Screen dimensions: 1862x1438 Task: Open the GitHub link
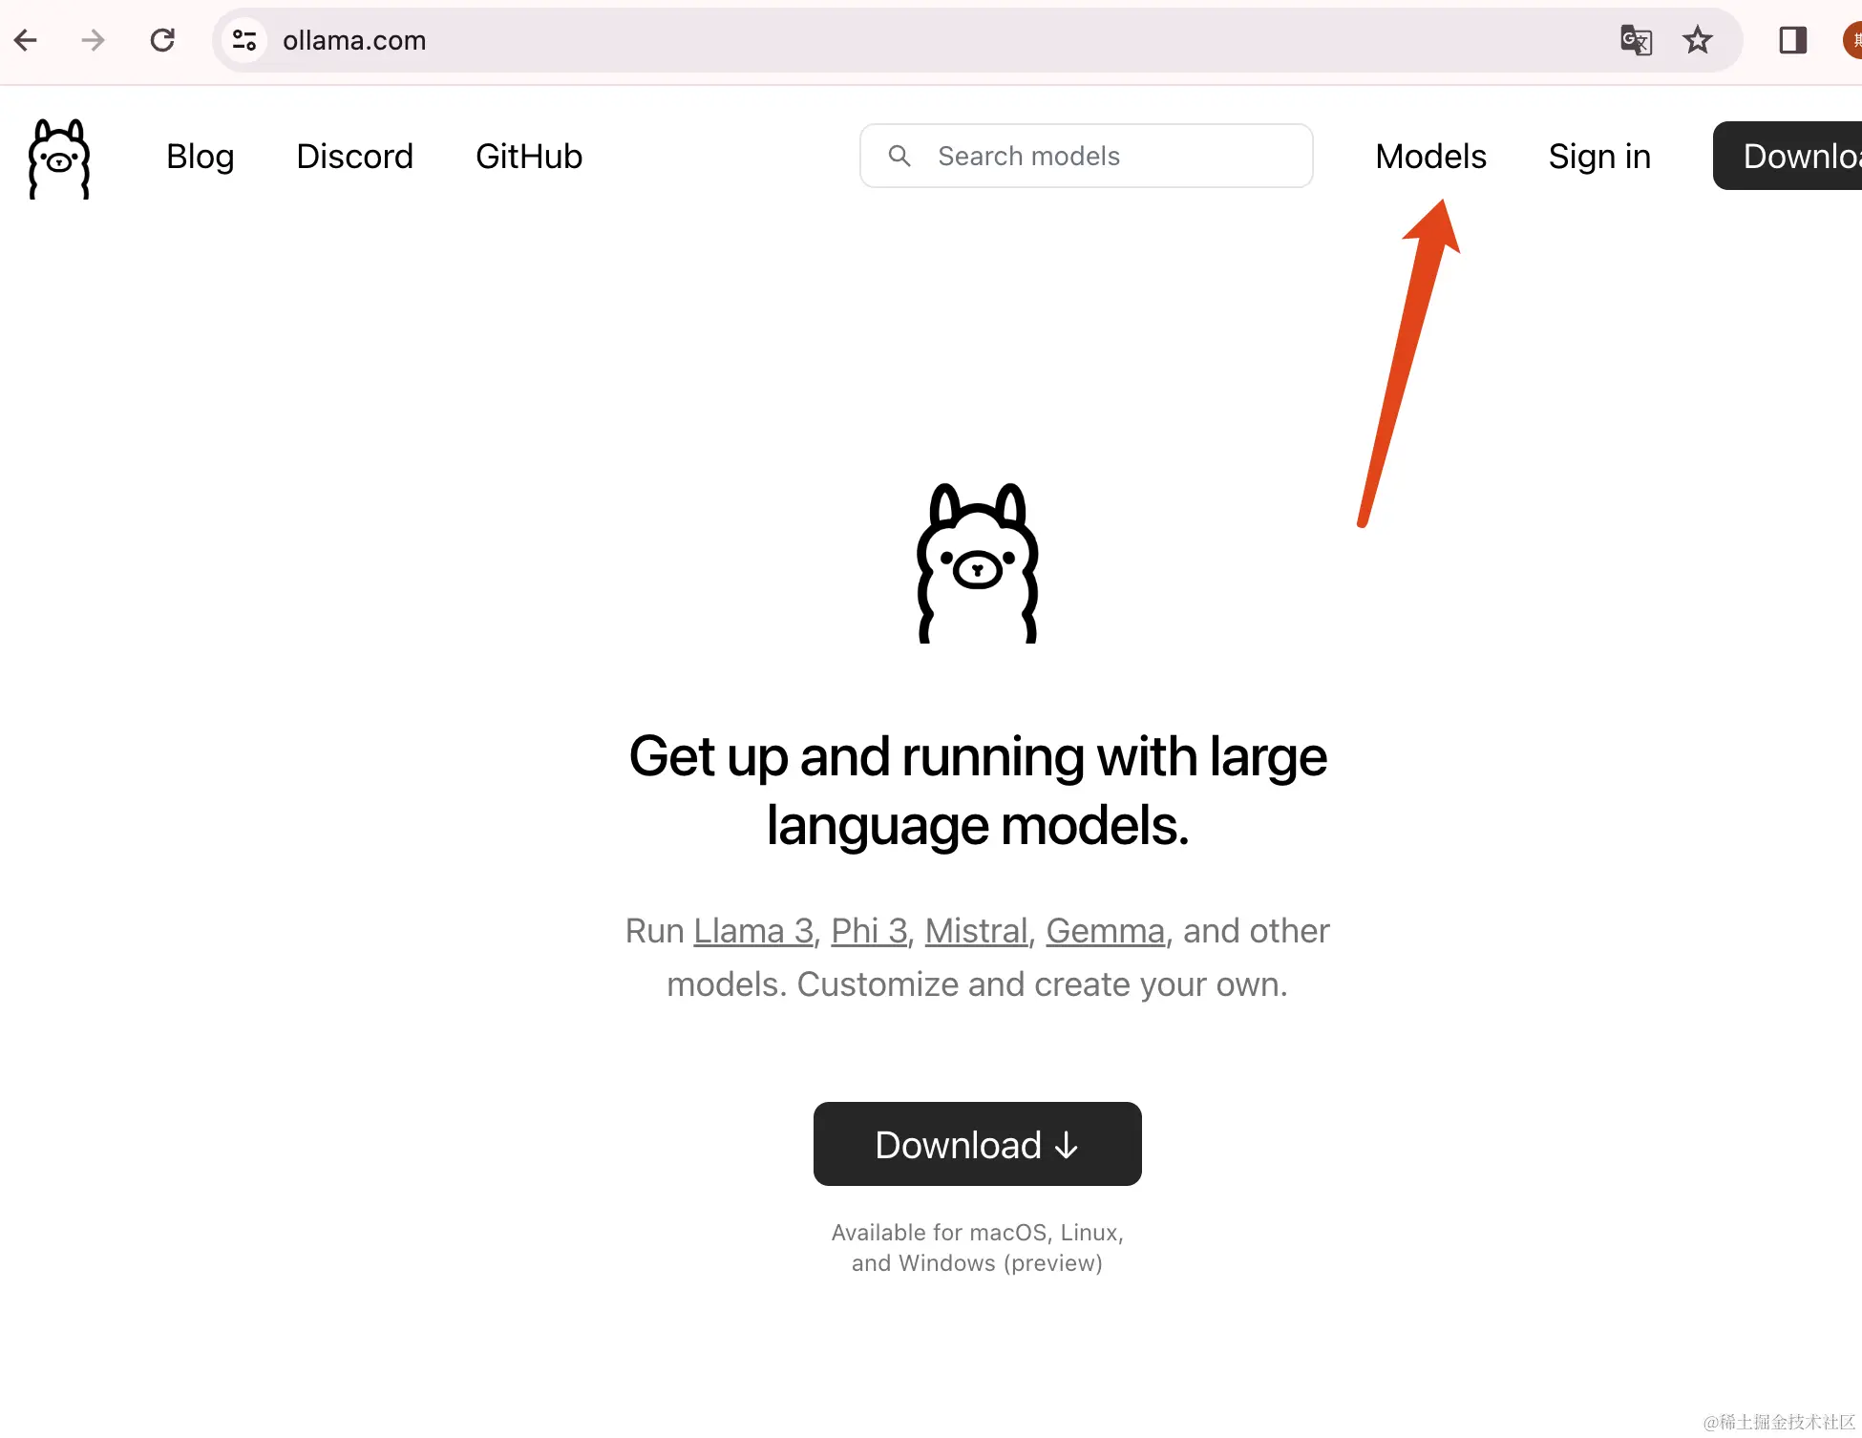point(529,157)
